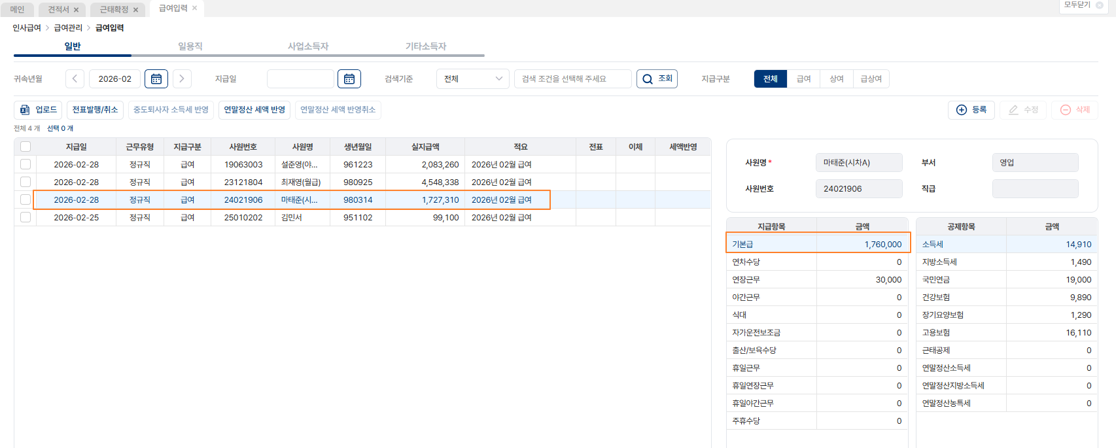The height and width of the screenshot is (448, 1116).
Task: Close the 급여입력 tab
Action: point(194,8)
